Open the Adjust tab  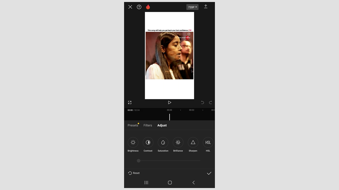point(162,125)
